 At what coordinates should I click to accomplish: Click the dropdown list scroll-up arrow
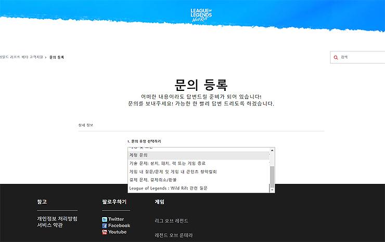[272, 150]
